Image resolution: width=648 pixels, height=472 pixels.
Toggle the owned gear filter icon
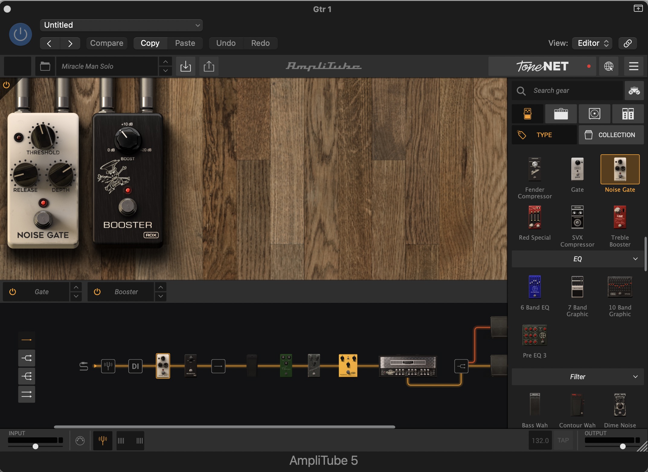pos(634,90)
